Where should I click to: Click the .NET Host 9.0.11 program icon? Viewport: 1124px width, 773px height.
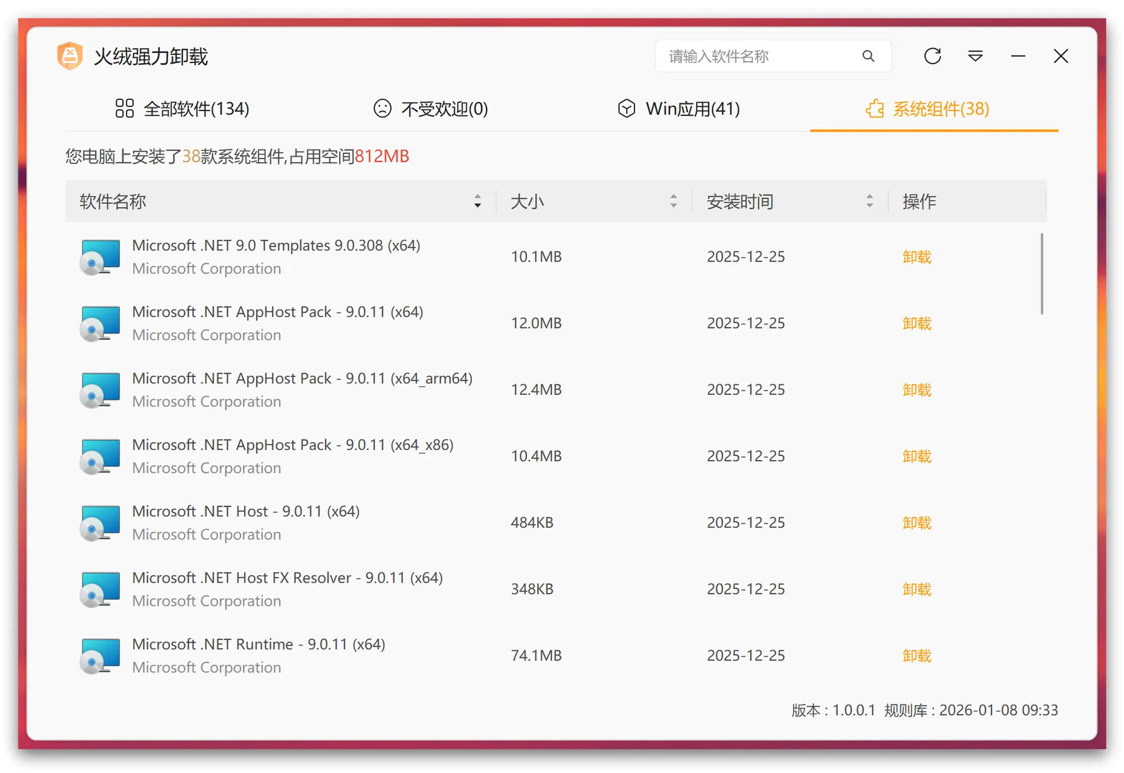click(100, 523)
